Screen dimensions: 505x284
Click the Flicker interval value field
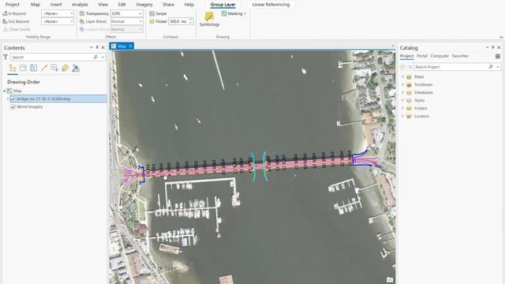pos(178,21)
